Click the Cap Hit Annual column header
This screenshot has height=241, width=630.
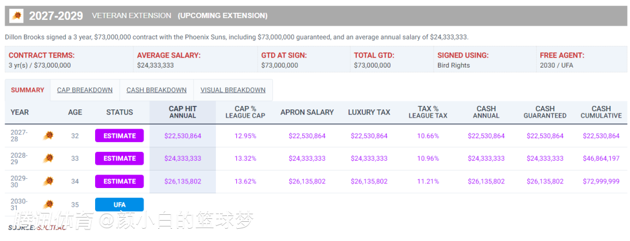tap(183, 112)
